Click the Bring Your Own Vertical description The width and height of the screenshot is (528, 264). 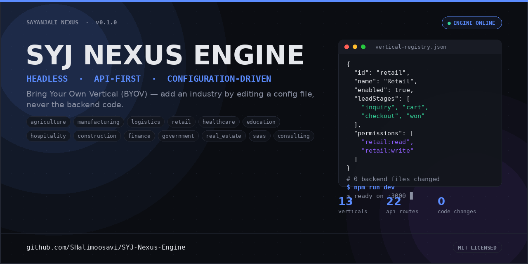(x=170, y=99)
